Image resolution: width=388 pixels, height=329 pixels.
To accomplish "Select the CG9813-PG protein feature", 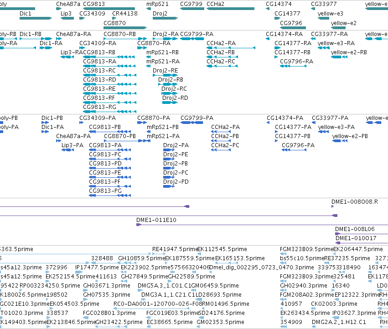I will click(x=110, y=195).
